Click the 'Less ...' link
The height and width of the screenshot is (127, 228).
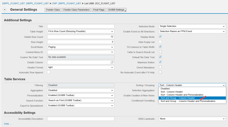point(8,124)
